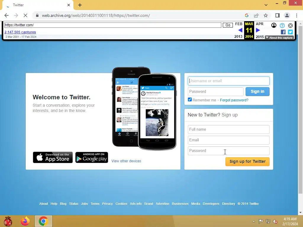Open Chrome three-dot menu
This screenshot has width=303, height=227.
[296, 15]
